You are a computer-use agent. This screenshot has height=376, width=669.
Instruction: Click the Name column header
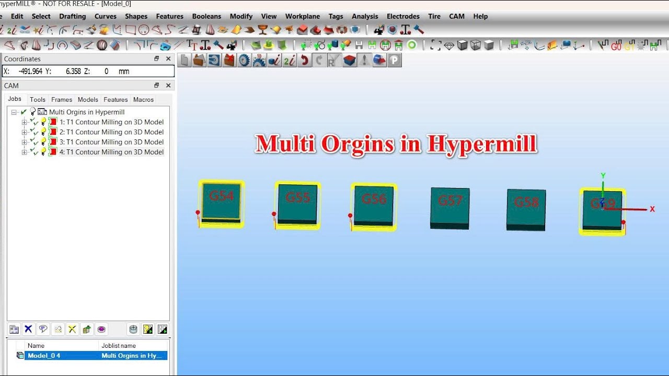click(62, 346)
